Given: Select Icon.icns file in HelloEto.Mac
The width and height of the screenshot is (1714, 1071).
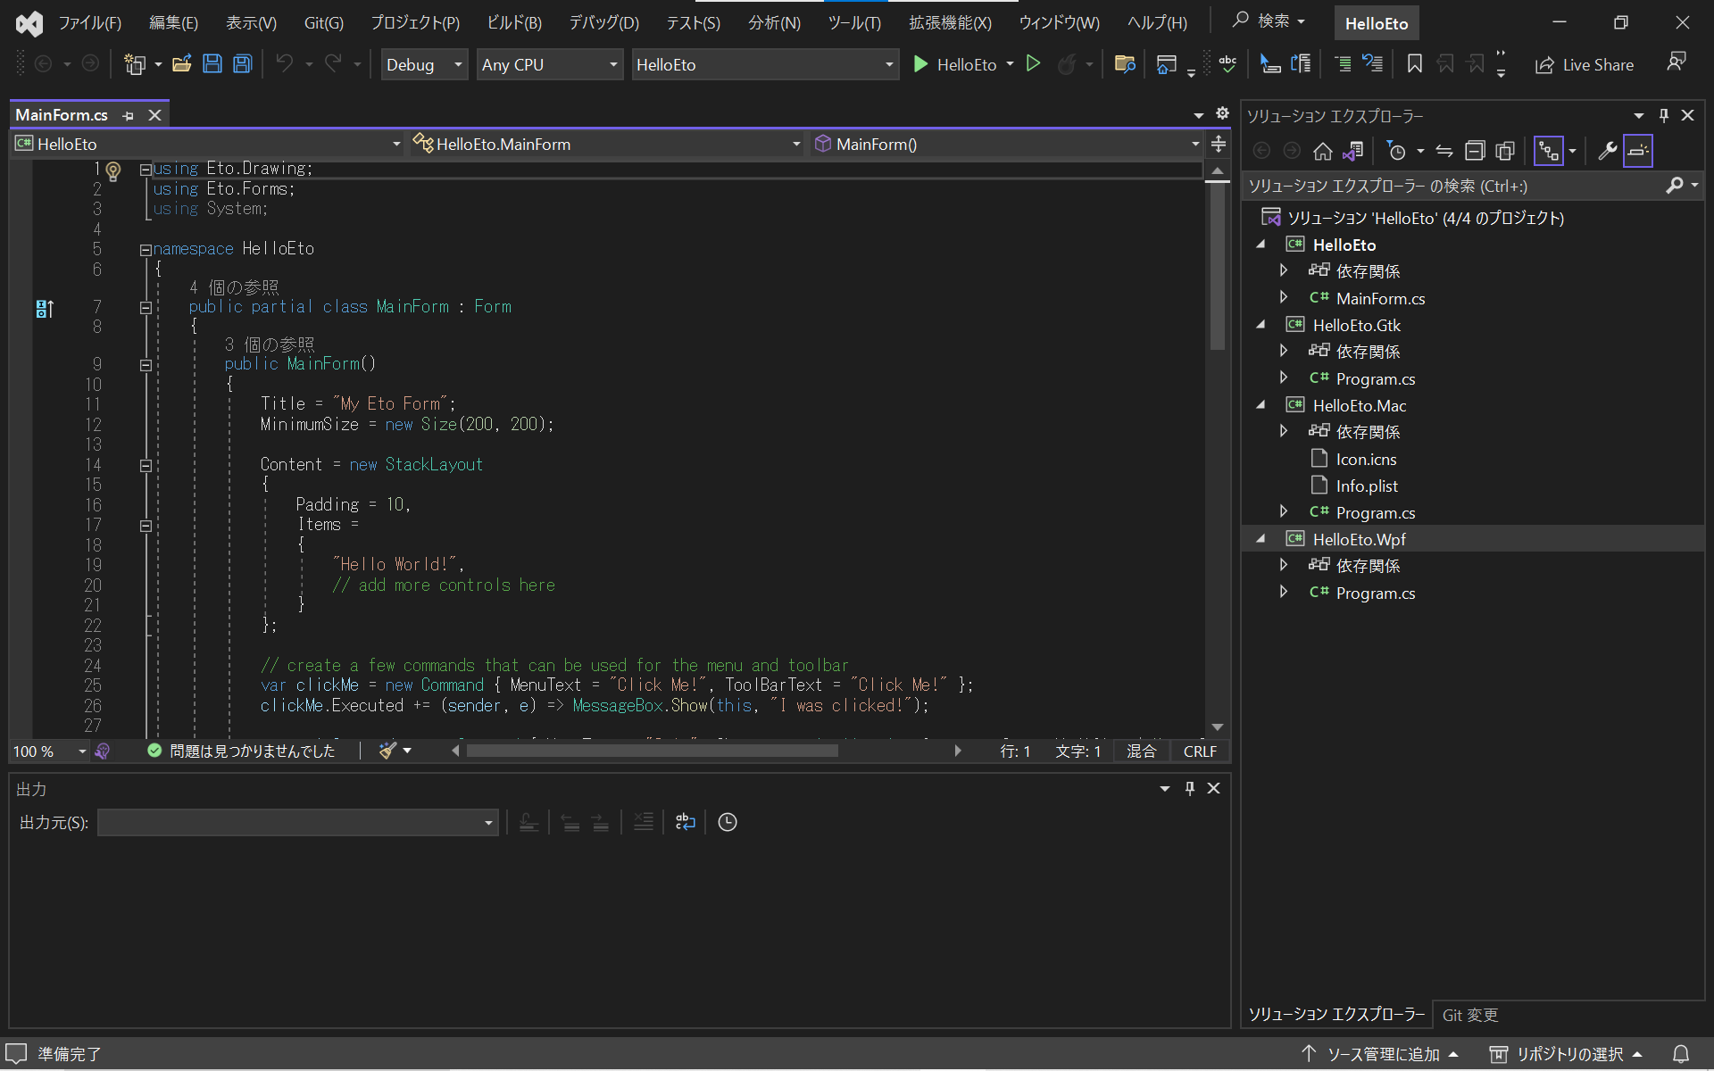Looking at the screenshot, I should (1366, 459).
